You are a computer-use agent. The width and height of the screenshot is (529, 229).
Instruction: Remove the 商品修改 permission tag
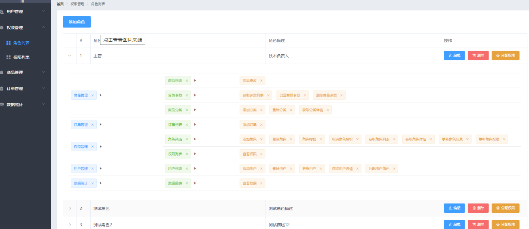pyautogui.click(x=261, y=81)
